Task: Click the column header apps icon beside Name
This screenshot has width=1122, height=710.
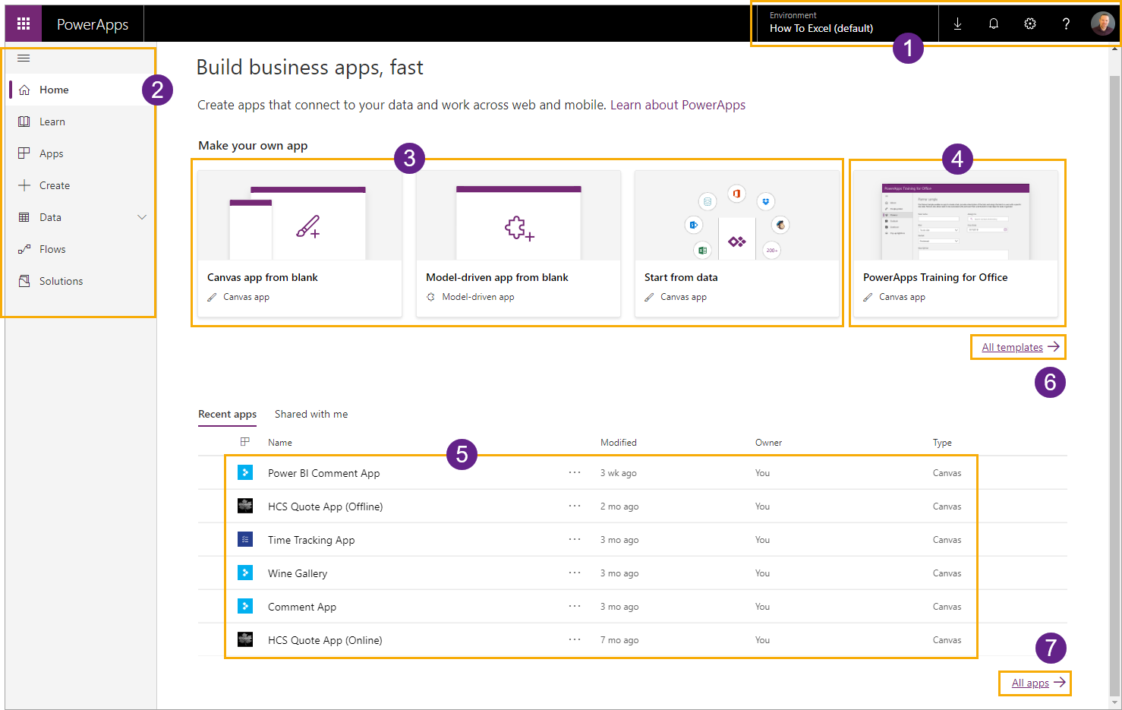Action: (x=244, y=442)
